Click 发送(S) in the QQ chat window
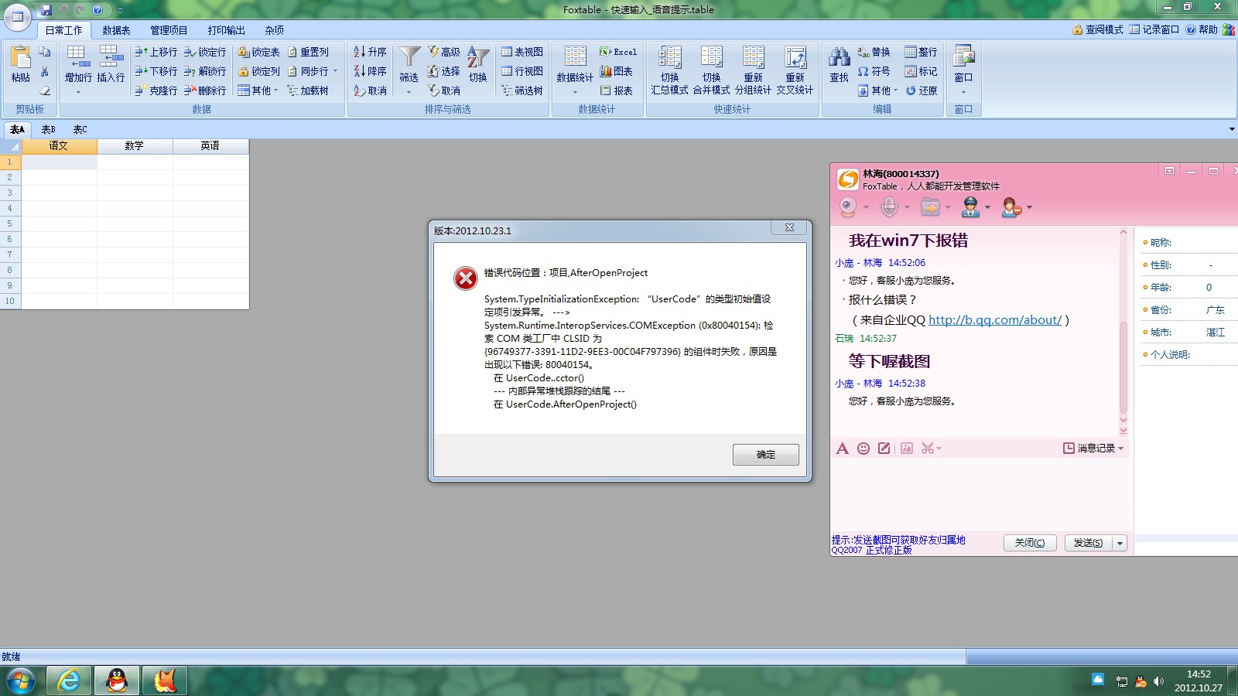The height and width of the screenshot is (696, 1238). pyautogui.click(x=1088, y=543)
